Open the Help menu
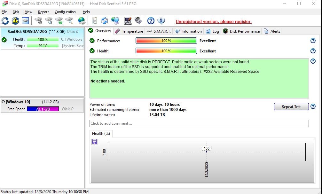 click(x=86, y=12)
